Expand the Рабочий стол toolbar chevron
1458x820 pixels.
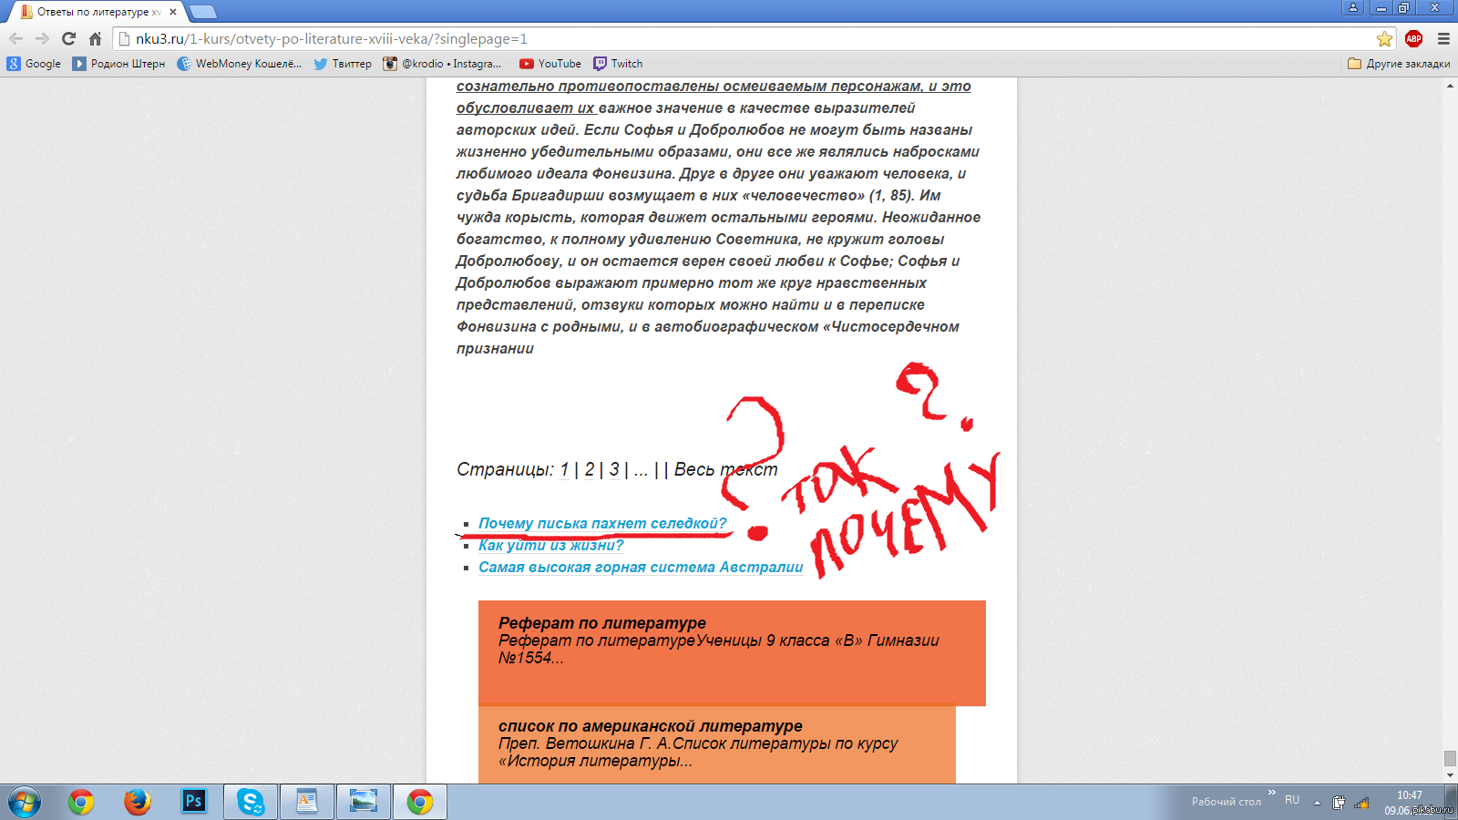(1271, 793)
